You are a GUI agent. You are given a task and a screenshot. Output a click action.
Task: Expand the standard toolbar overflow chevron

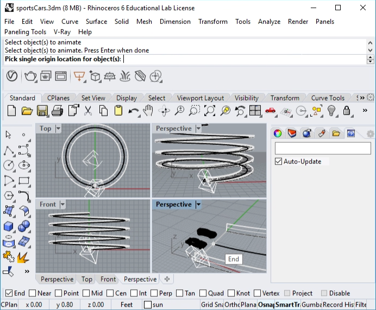pos(365,110)
